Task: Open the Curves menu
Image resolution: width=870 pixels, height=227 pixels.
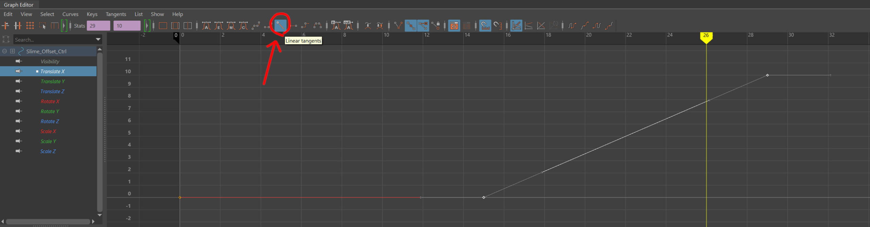Action: [70, 14]
